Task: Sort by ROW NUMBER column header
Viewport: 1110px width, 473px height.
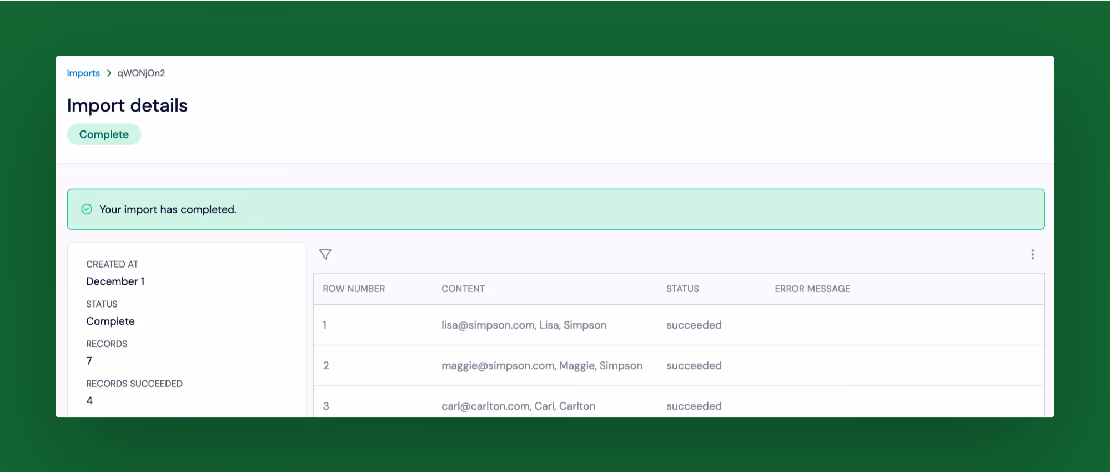Action: (354, 289)
